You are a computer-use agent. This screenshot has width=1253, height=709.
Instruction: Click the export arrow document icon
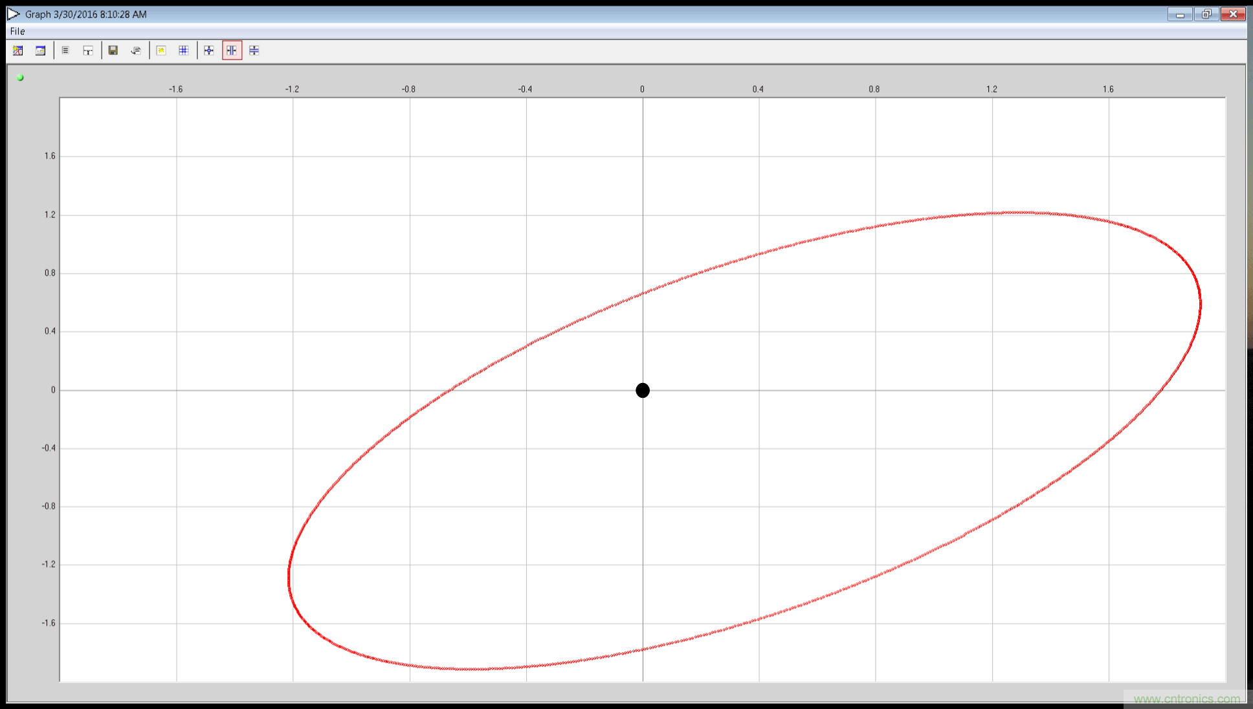pyautogui.click(x=136, y=50)
